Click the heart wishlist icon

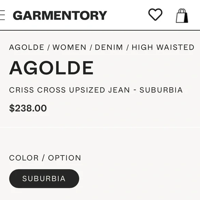pyautogui.click(x=155, y=14)
